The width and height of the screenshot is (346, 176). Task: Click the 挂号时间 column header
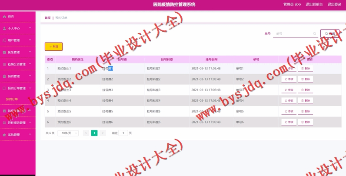coord(211,60)
